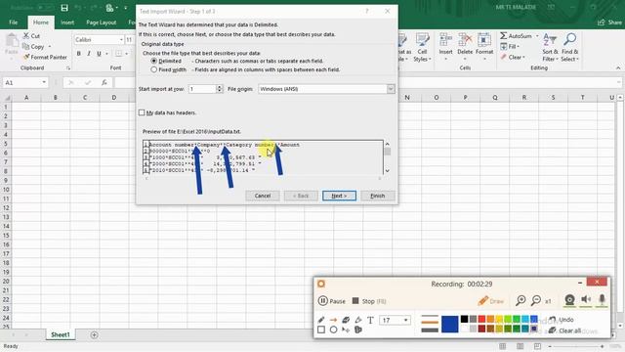This screenshot has width=625, height=352.
Task: Click the recorder zoom in magnifier
Action: (521, 300)
